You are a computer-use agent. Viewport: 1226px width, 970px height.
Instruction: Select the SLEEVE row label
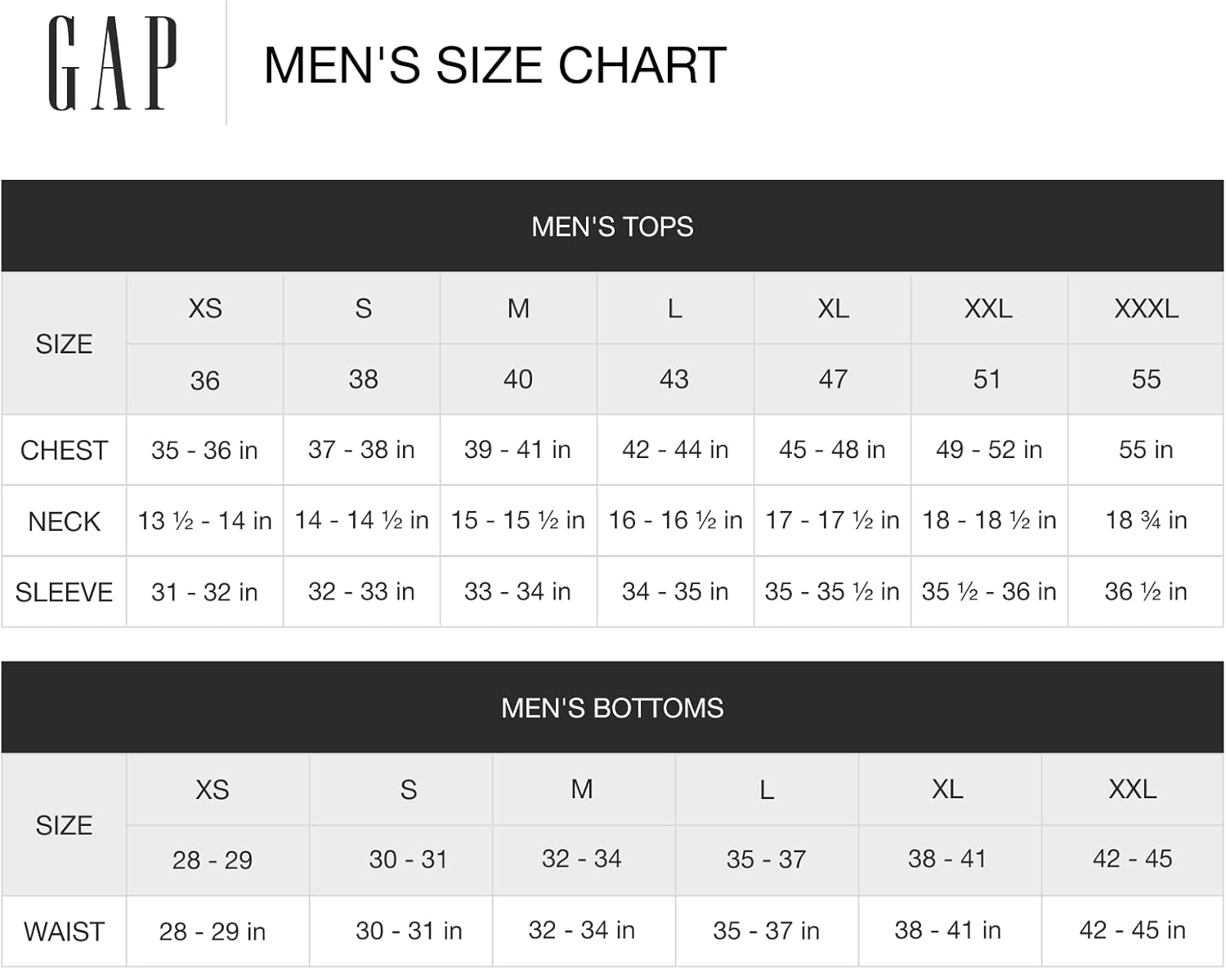click(x=64, y=592)
